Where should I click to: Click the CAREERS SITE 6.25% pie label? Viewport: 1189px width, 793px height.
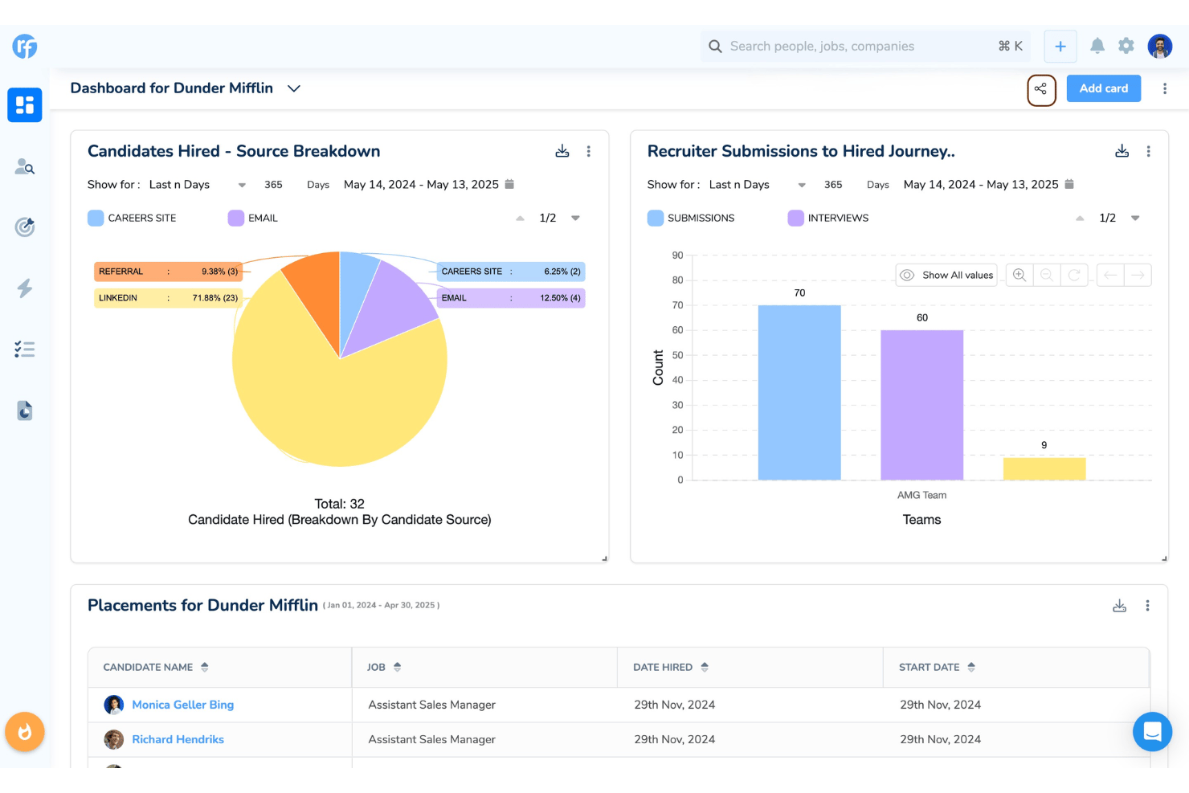511,272
